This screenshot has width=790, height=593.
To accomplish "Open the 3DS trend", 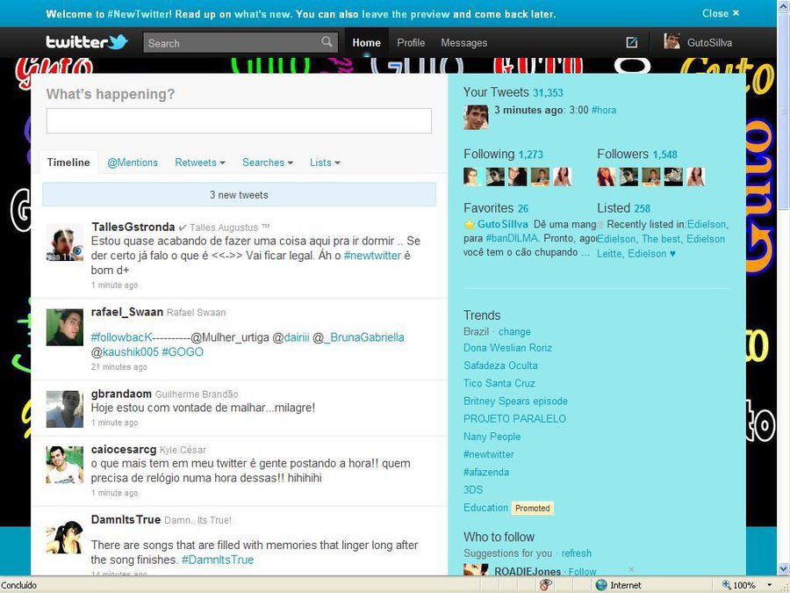I will [x=473, y=489].
